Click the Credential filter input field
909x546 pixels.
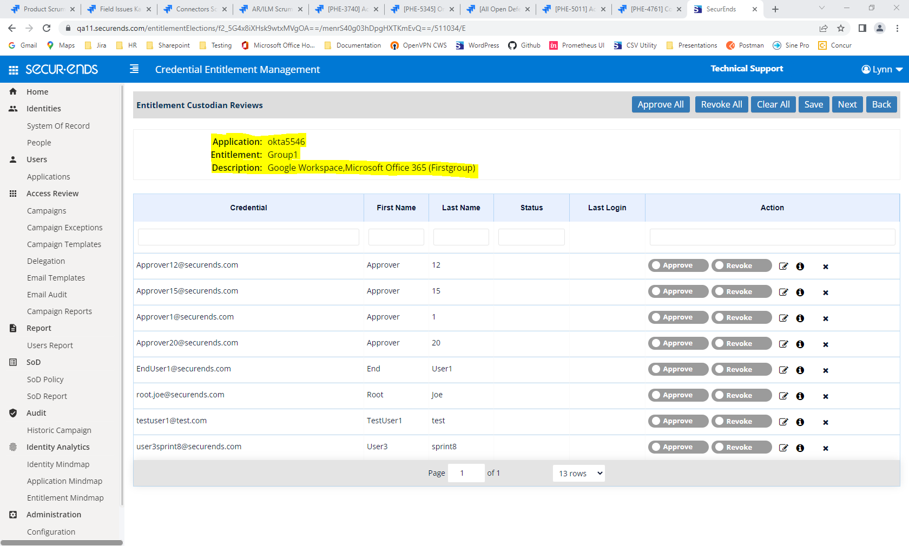248,237
